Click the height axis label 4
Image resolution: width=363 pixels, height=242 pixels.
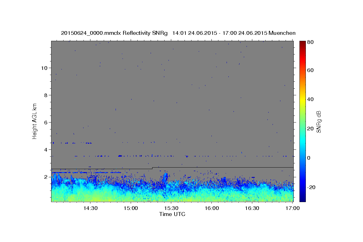coord(46,149)
